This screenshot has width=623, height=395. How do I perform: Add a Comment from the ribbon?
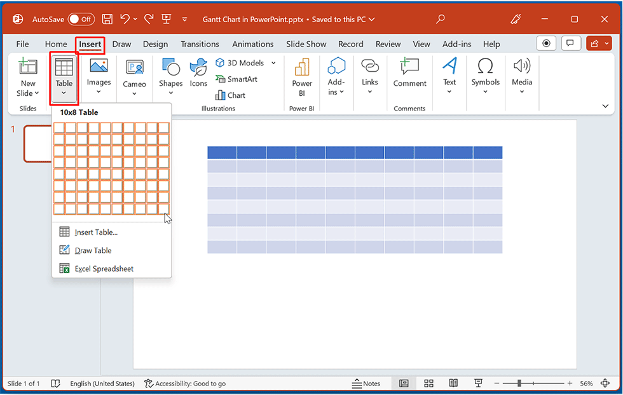pos(409,72)
